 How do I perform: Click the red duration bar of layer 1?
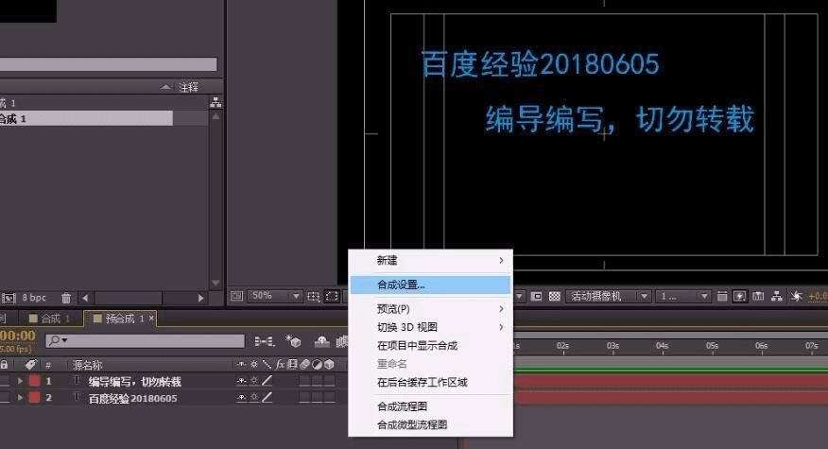[x=671, y=381]
